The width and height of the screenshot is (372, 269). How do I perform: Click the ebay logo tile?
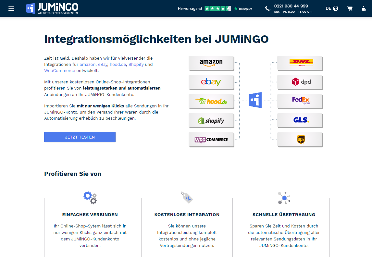pos(211,82)
